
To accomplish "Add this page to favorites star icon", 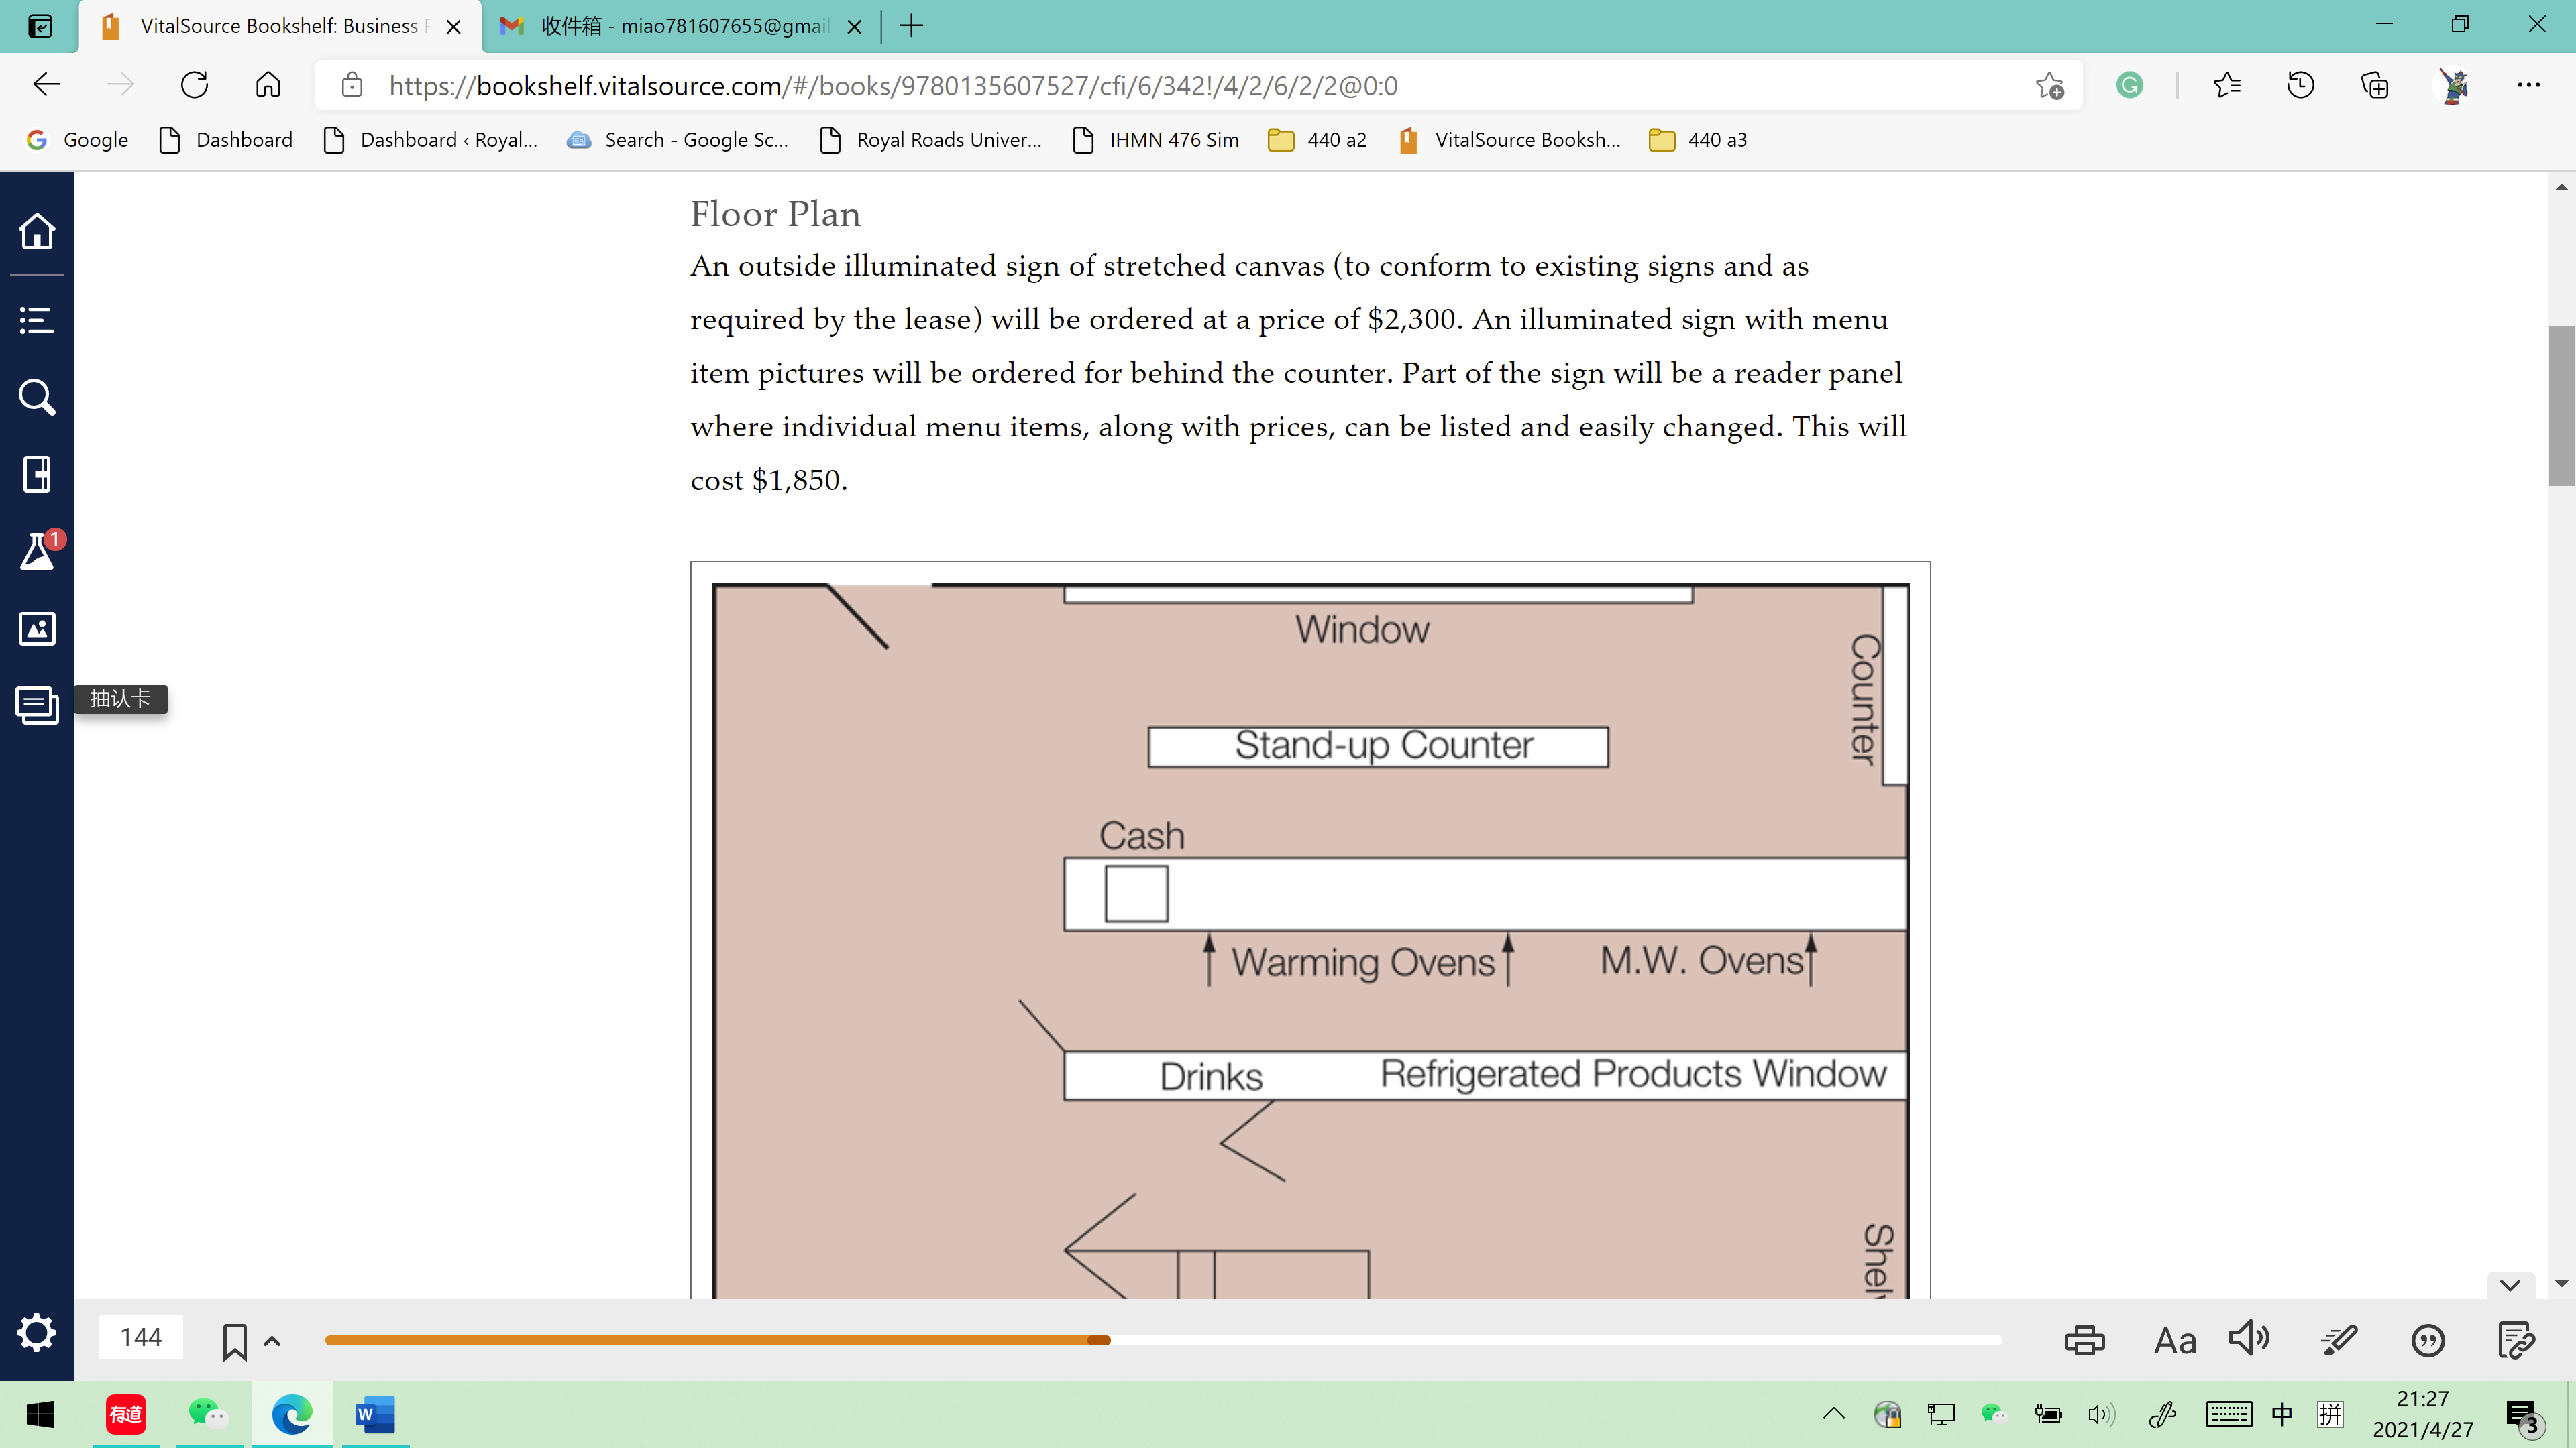I will 2049,86.
